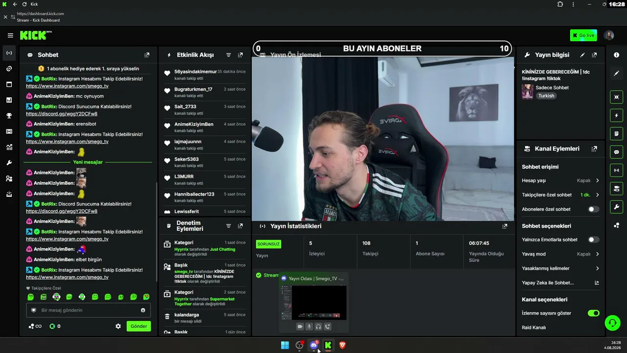Open the trophy icon in the left sidebar
The height and width of the screenshot is (353, 627).
[9, 116]
